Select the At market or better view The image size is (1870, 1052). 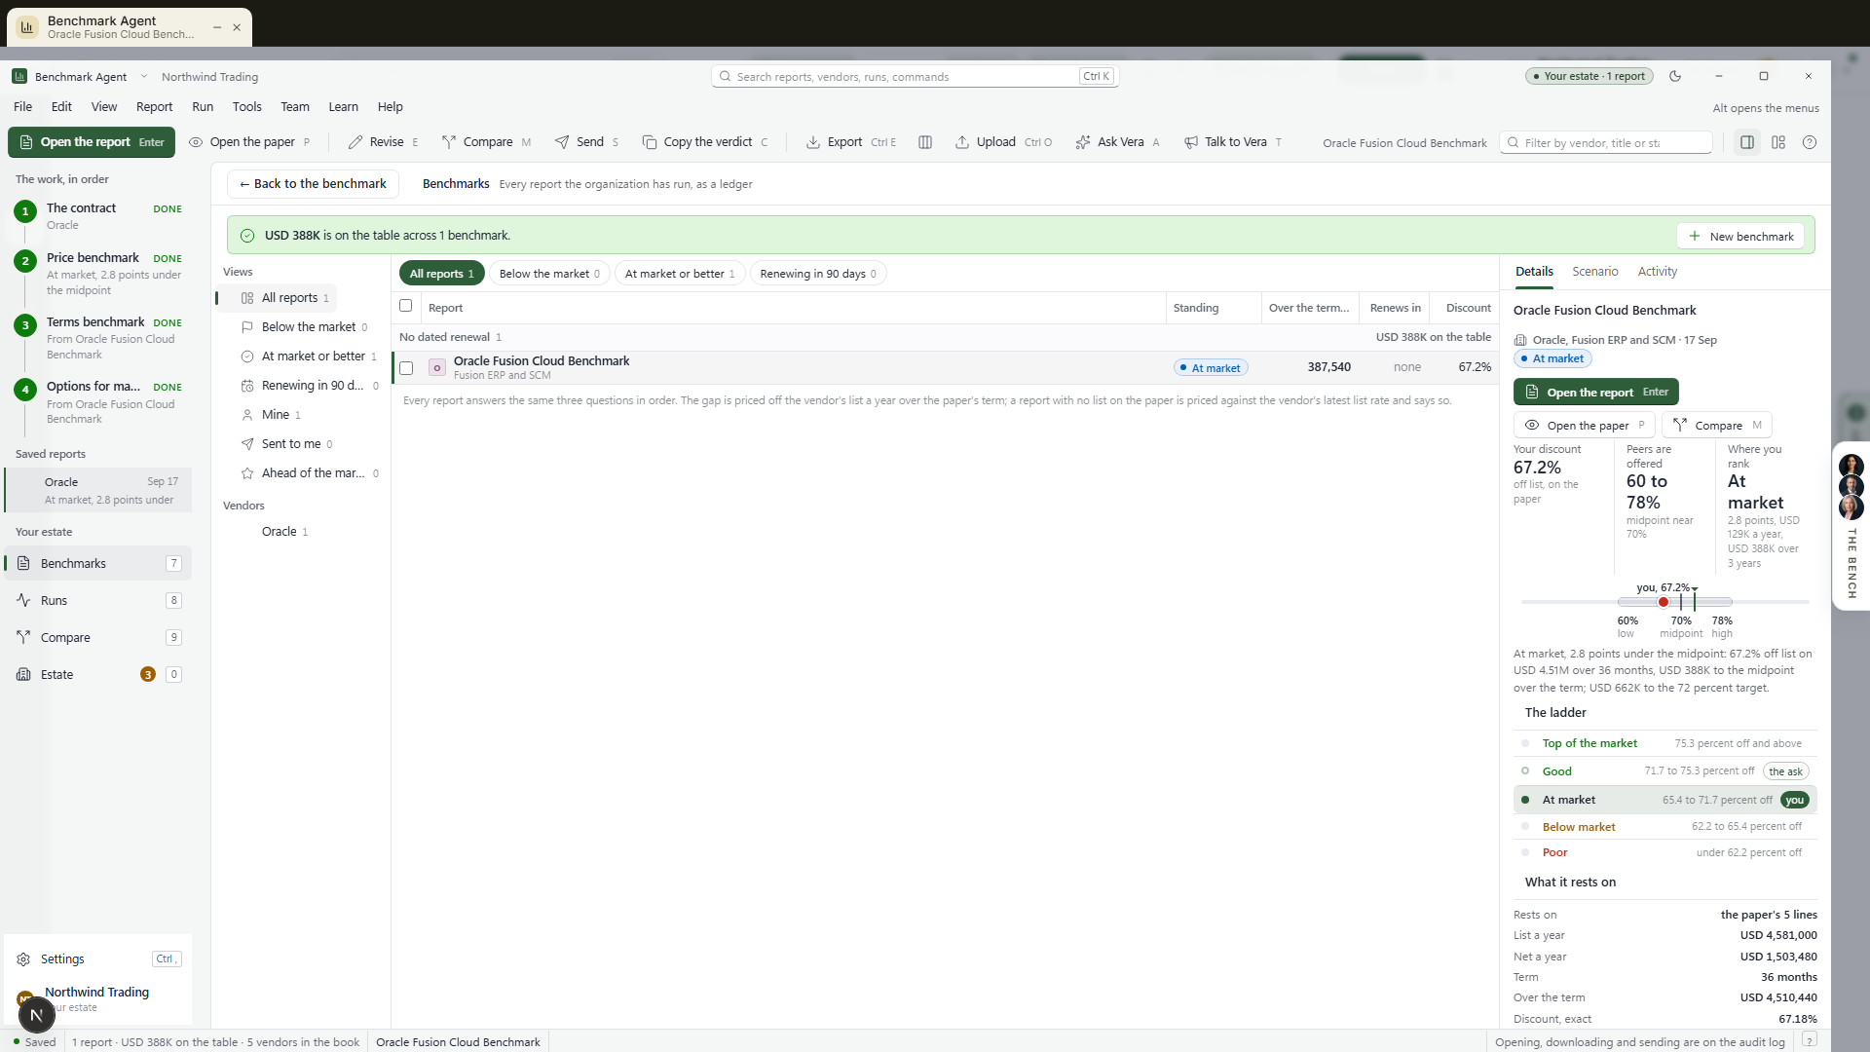[303, 357]
